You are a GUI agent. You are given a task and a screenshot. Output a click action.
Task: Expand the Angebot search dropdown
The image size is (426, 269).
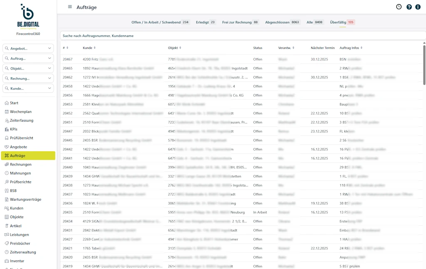tap(50, 49)
